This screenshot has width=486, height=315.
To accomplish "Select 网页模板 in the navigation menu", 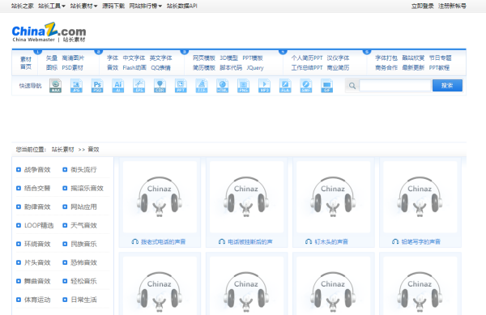I will click(204, 58).
